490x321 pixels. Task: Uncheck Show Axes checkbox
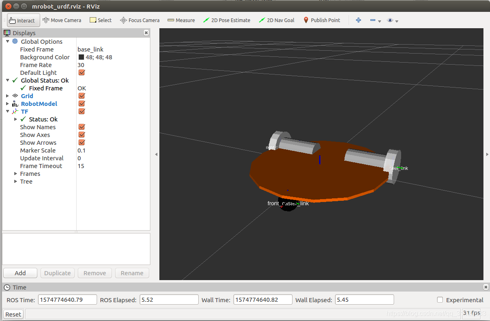coord(82,135)
